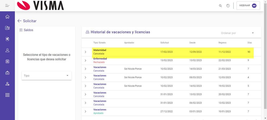
Task: Click the 90 days value
Action: pyautogui.click(x=249, y=52)
